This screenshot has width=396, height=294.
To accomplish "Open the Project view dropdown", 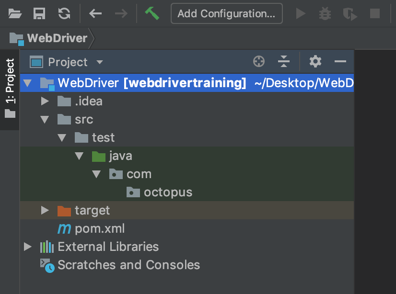I will pyautogui.click(x=100, y=62).
